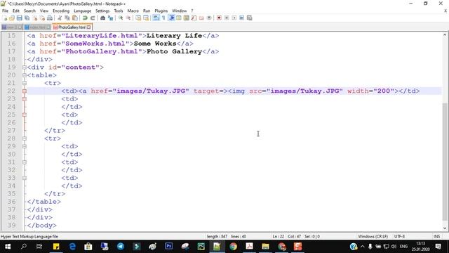
Task: Toggle file monitoring (eye icon)
Action: (209, 18)
